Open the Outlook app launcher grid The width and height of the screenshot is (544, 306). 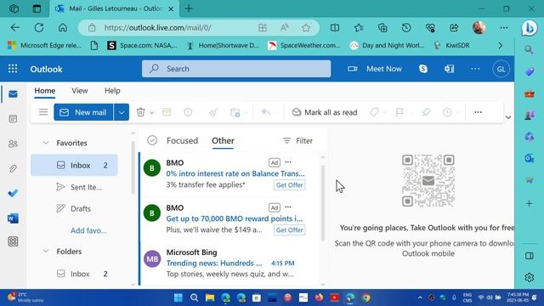13,69
